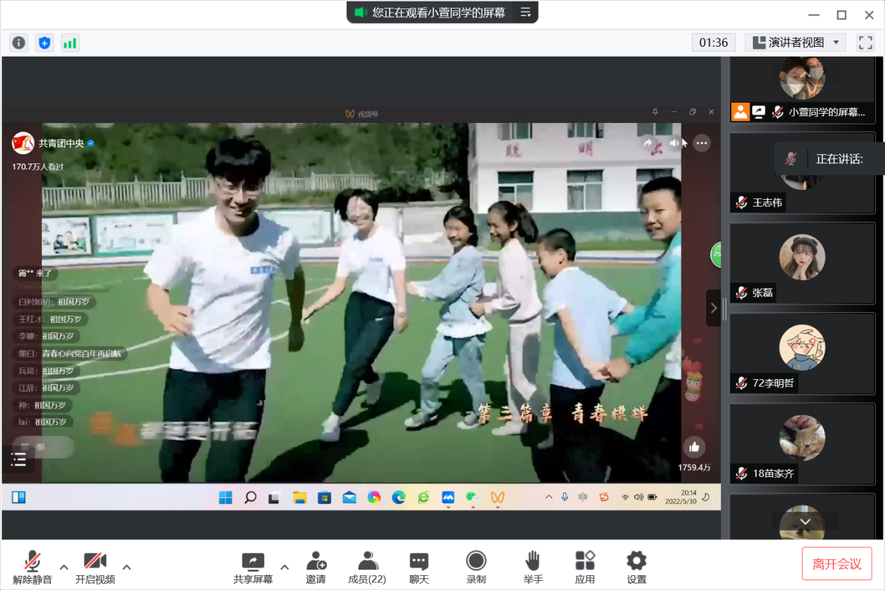This screenshot has height=590, width=885.
Task: Enter full screen mode icon
Action: click(x=865, y=43)
